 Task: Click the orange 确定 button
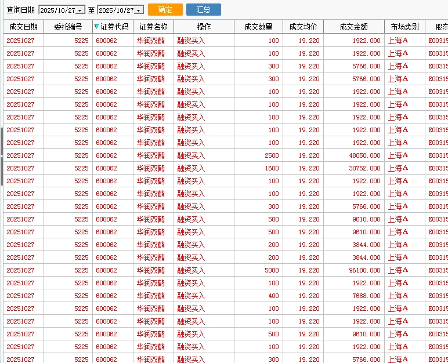(x=165, y=9)
